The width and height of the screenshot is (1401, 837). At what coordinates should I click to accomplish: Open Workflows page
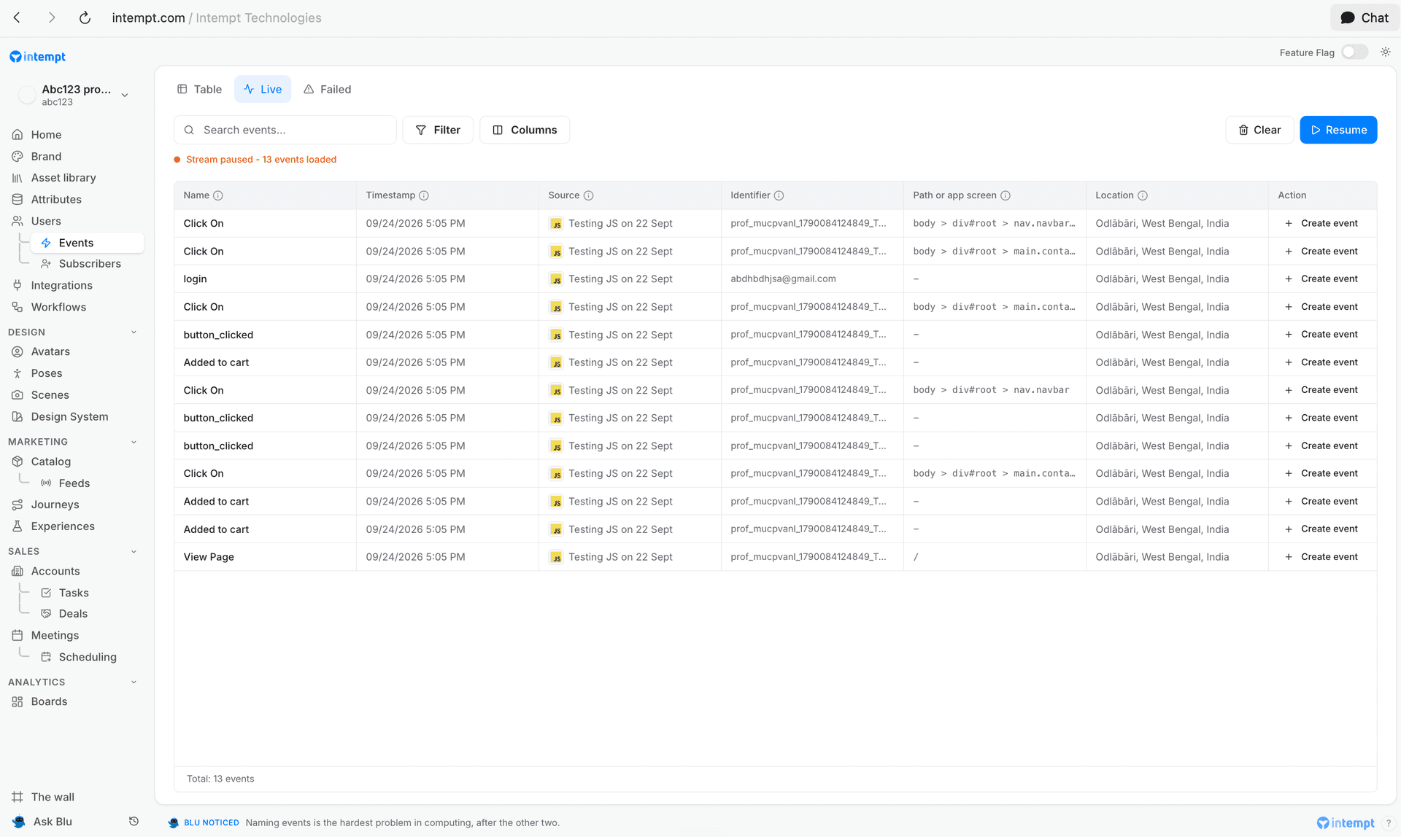click(58, 308)
